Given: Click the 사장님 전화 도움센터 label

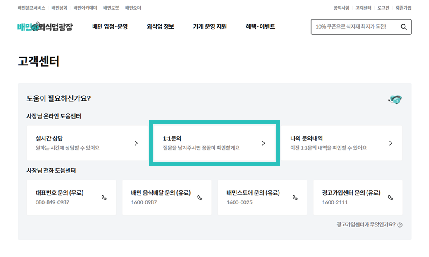Looking at the screenshot, I should (51, 171).
